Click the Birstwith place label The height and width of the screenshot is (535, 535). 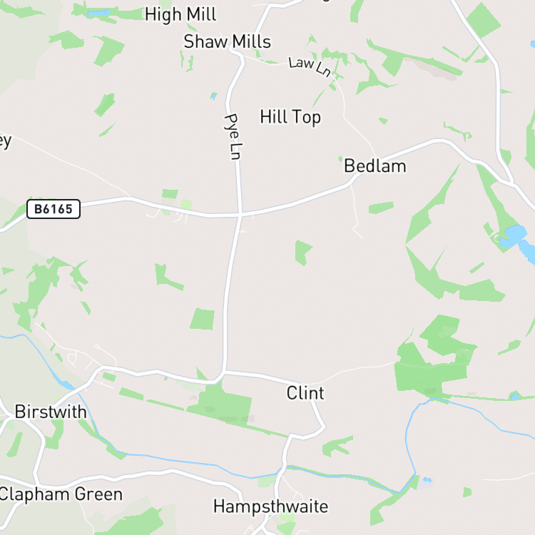[x=51, y=412]
